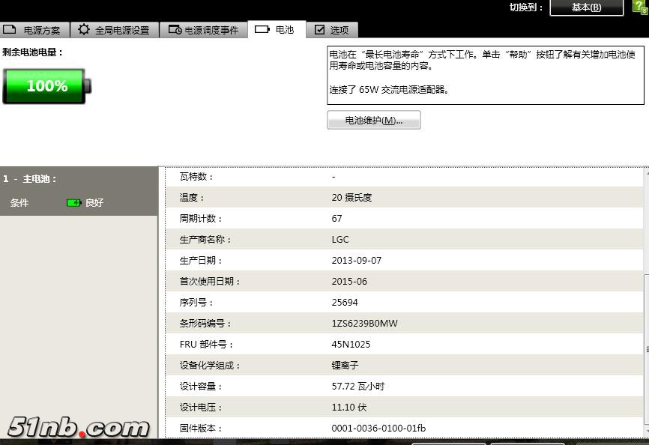The image size is (649, 445).
Task: Click the small green battery condition icon
Action: click(73, 203)
